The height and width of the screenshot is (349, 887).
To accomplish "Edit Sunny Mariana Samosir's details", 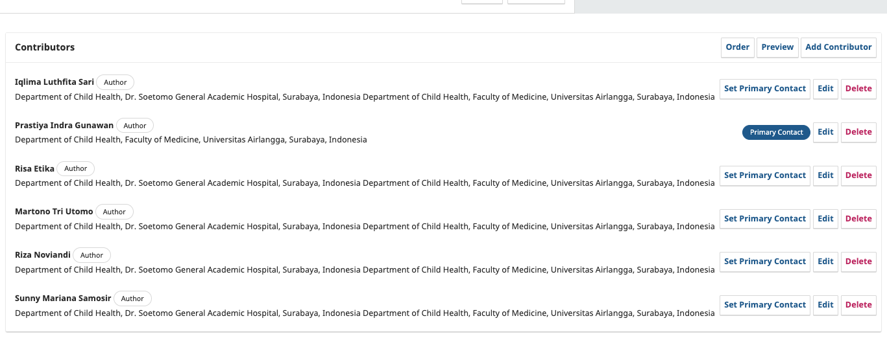I will click(825, 305).
